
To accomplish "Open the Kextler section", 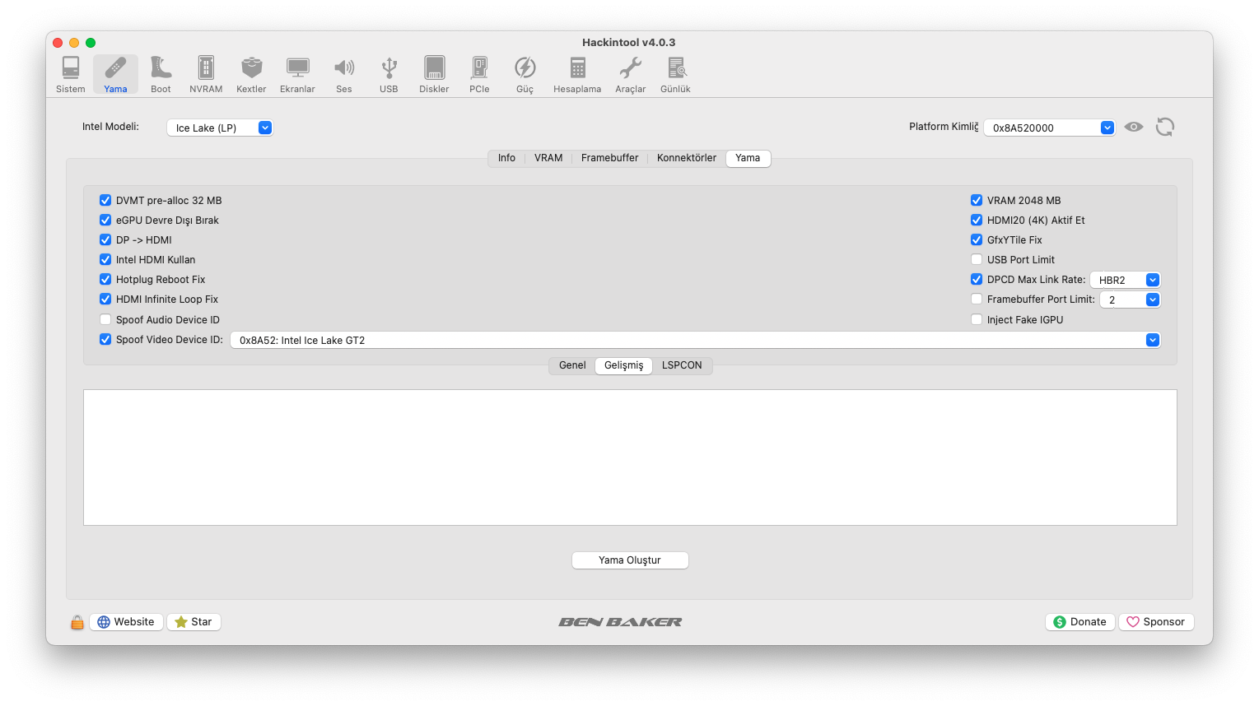I will 251,74.
